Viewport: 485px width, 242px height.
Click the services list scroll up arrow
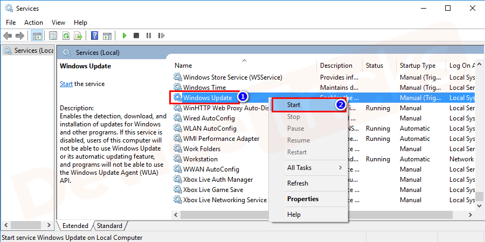479,65
